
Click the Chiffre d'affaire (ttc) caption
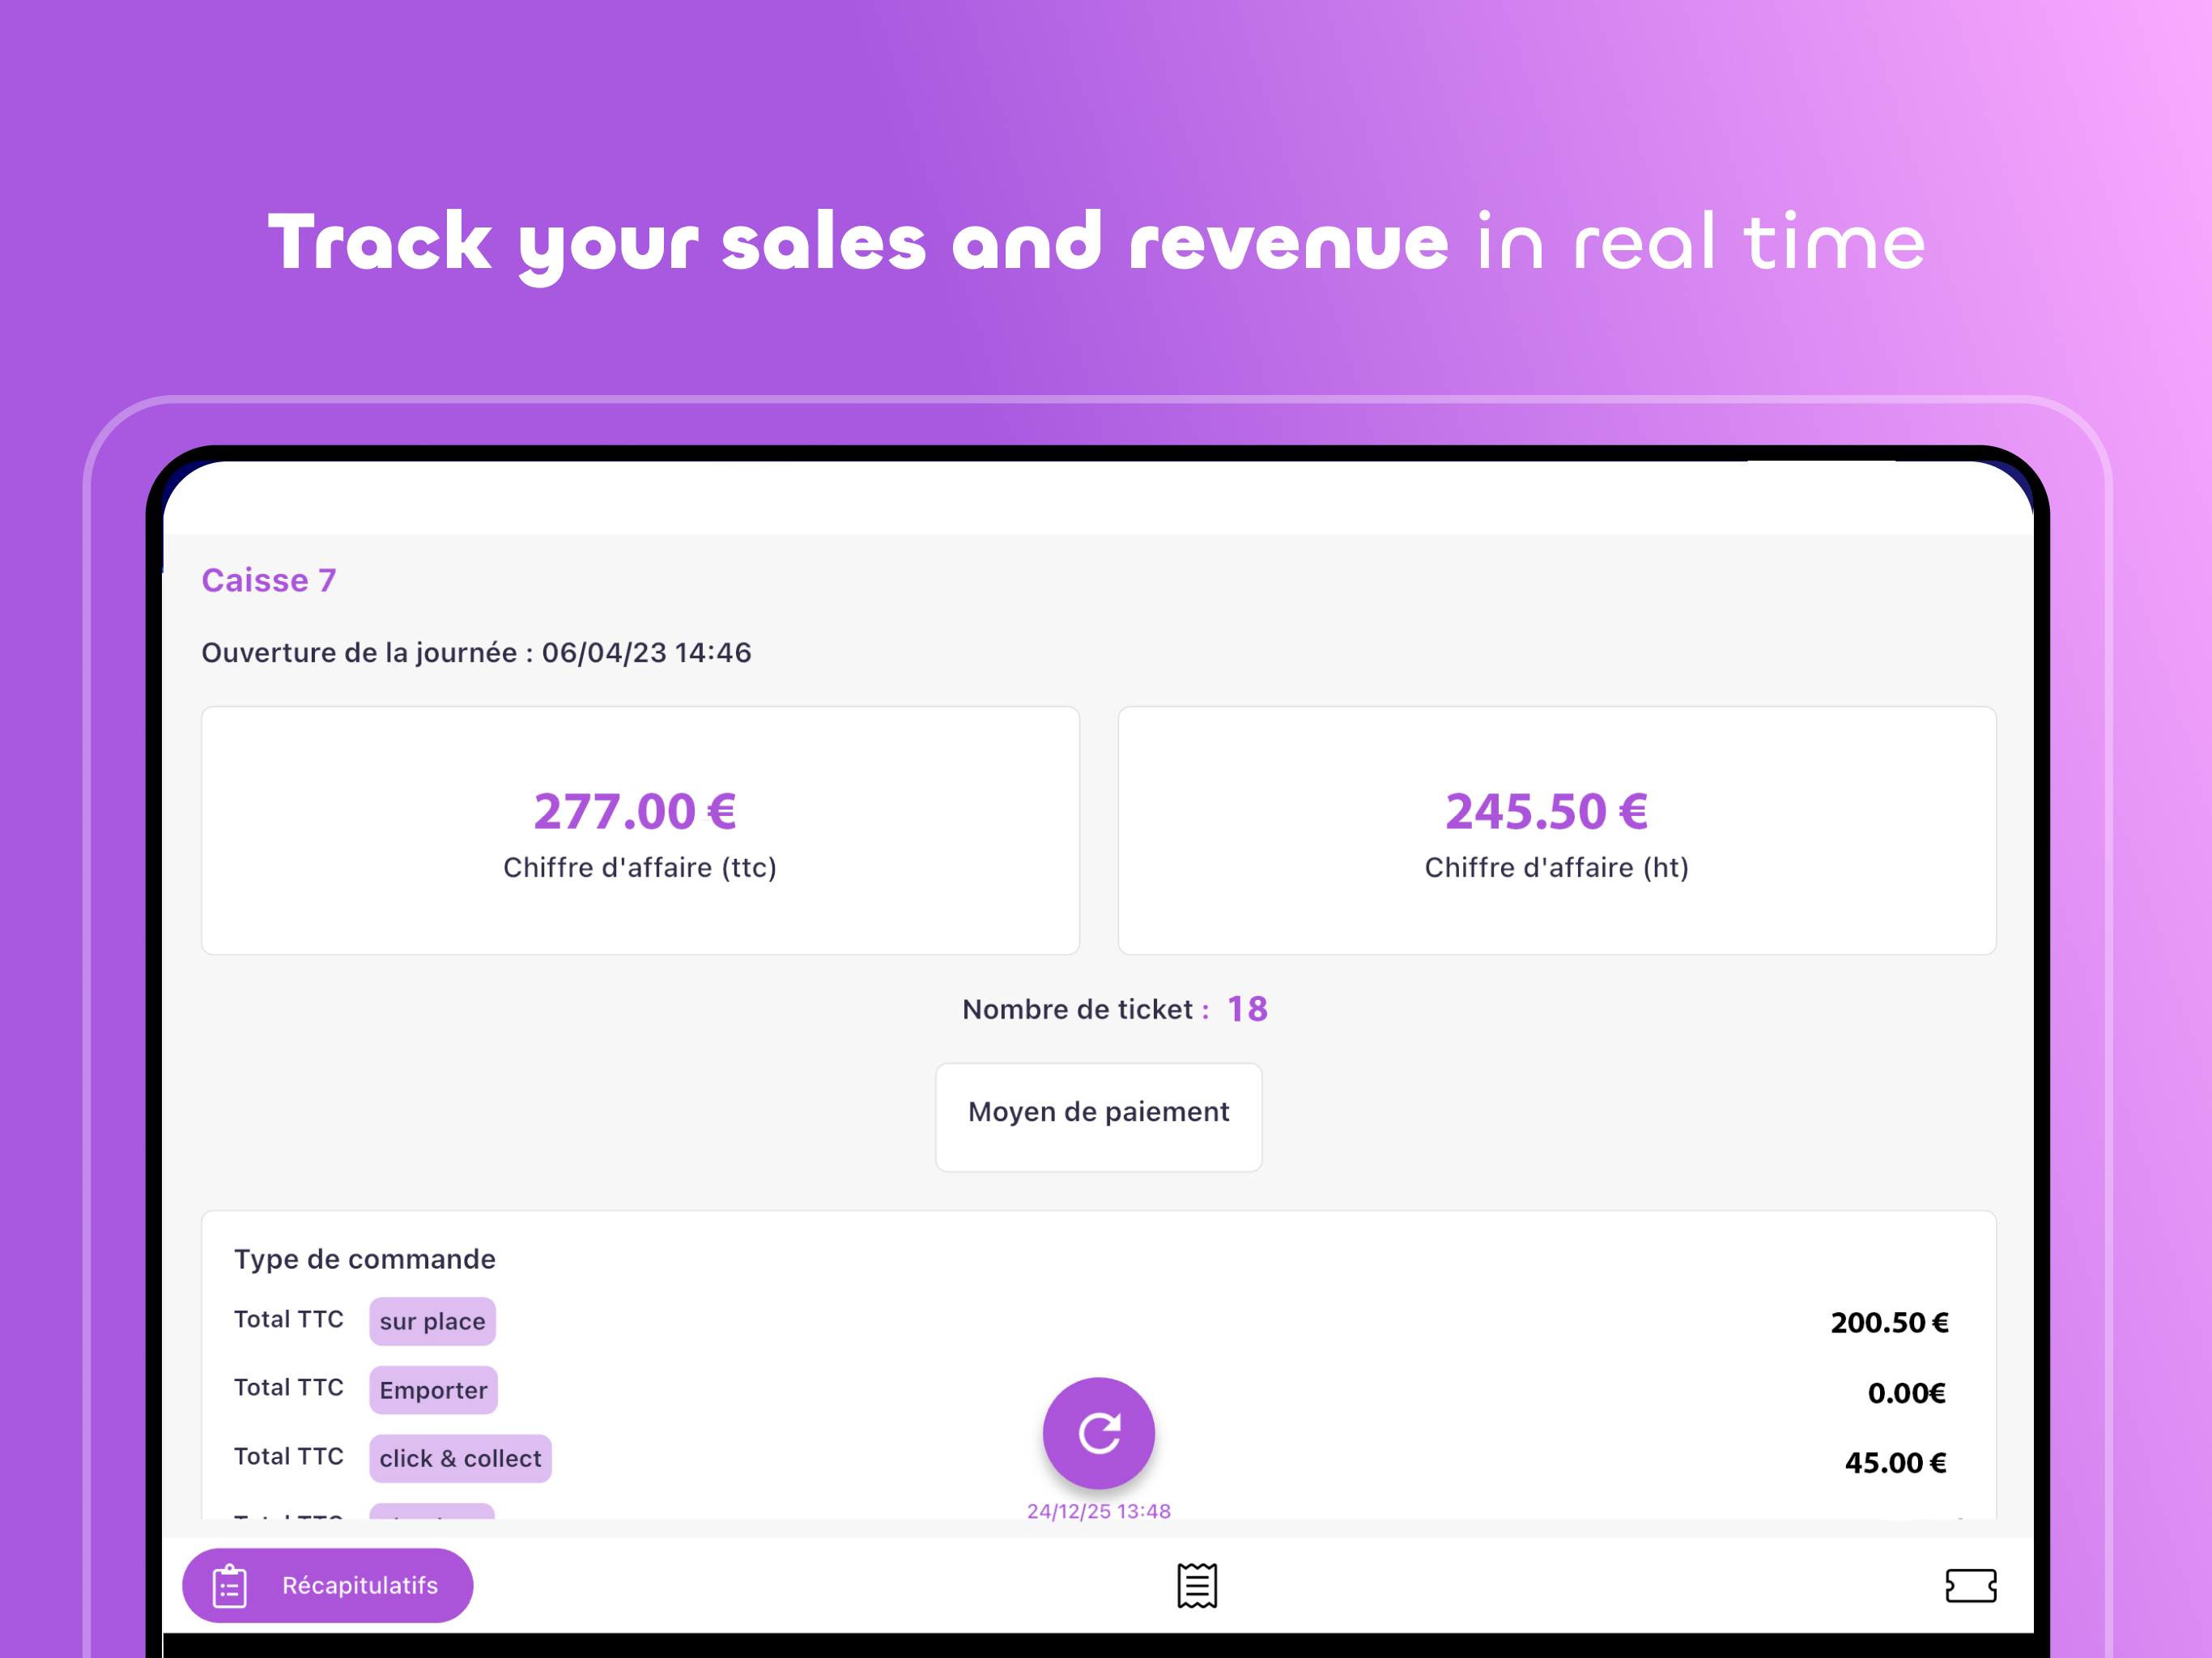point(640,867)
